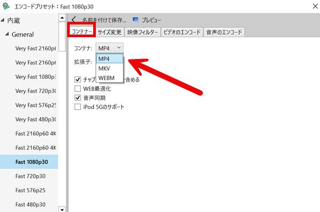Select the Very Fast 576p25 preset
The height and width of the screenshot is (212, 320).
click(29, 105)
